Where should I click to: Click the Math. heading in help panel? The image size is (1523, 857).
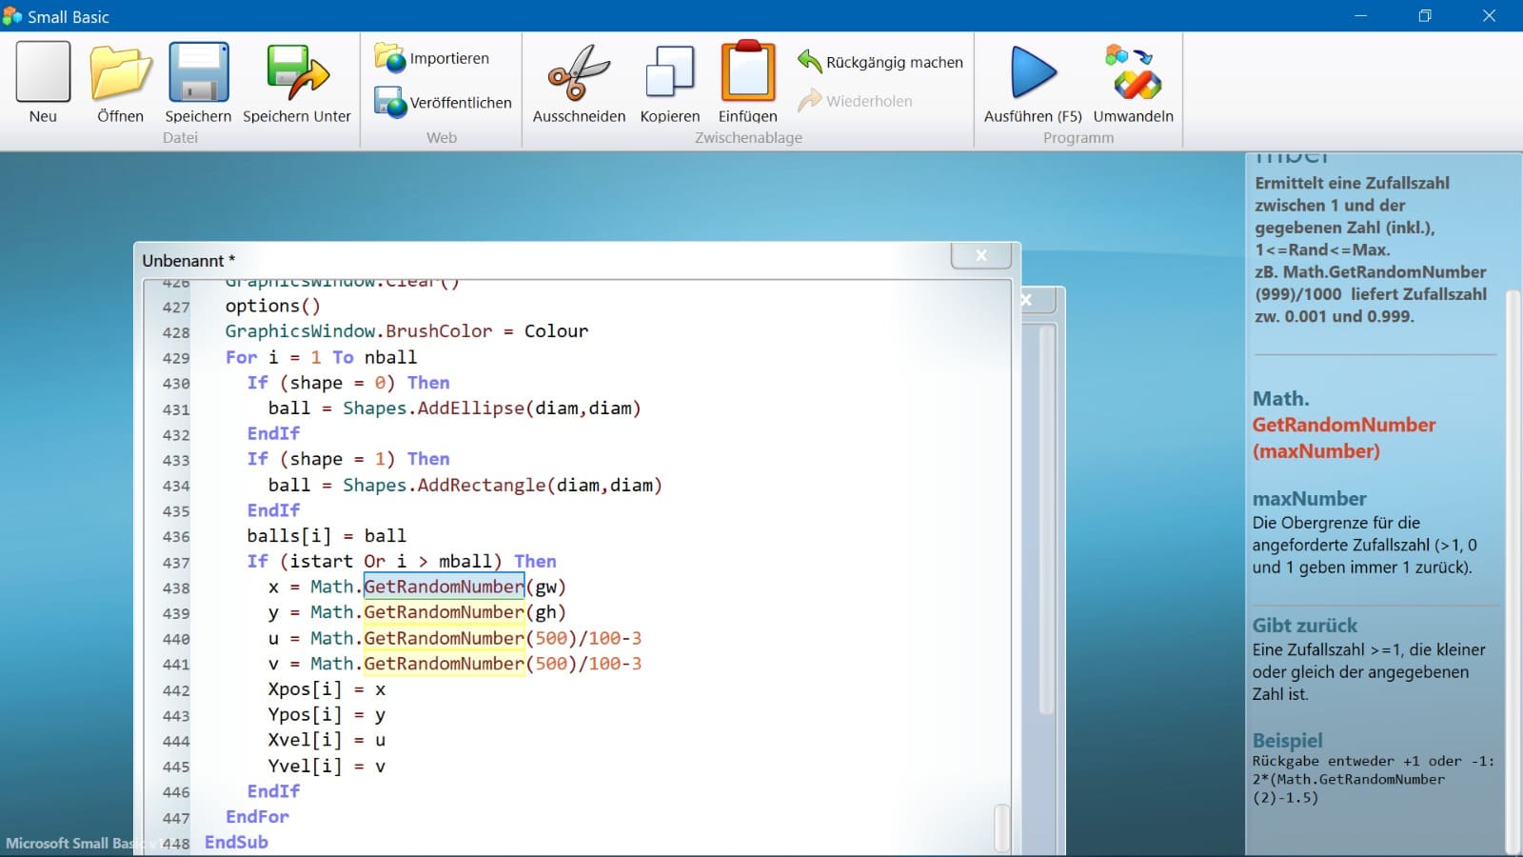point(1281,398)
